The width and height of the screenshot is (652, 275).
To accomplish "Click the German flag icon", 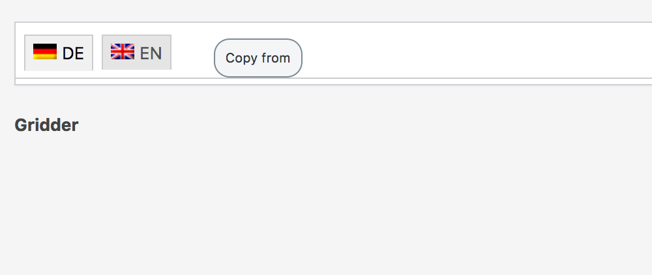I will 45,52.
